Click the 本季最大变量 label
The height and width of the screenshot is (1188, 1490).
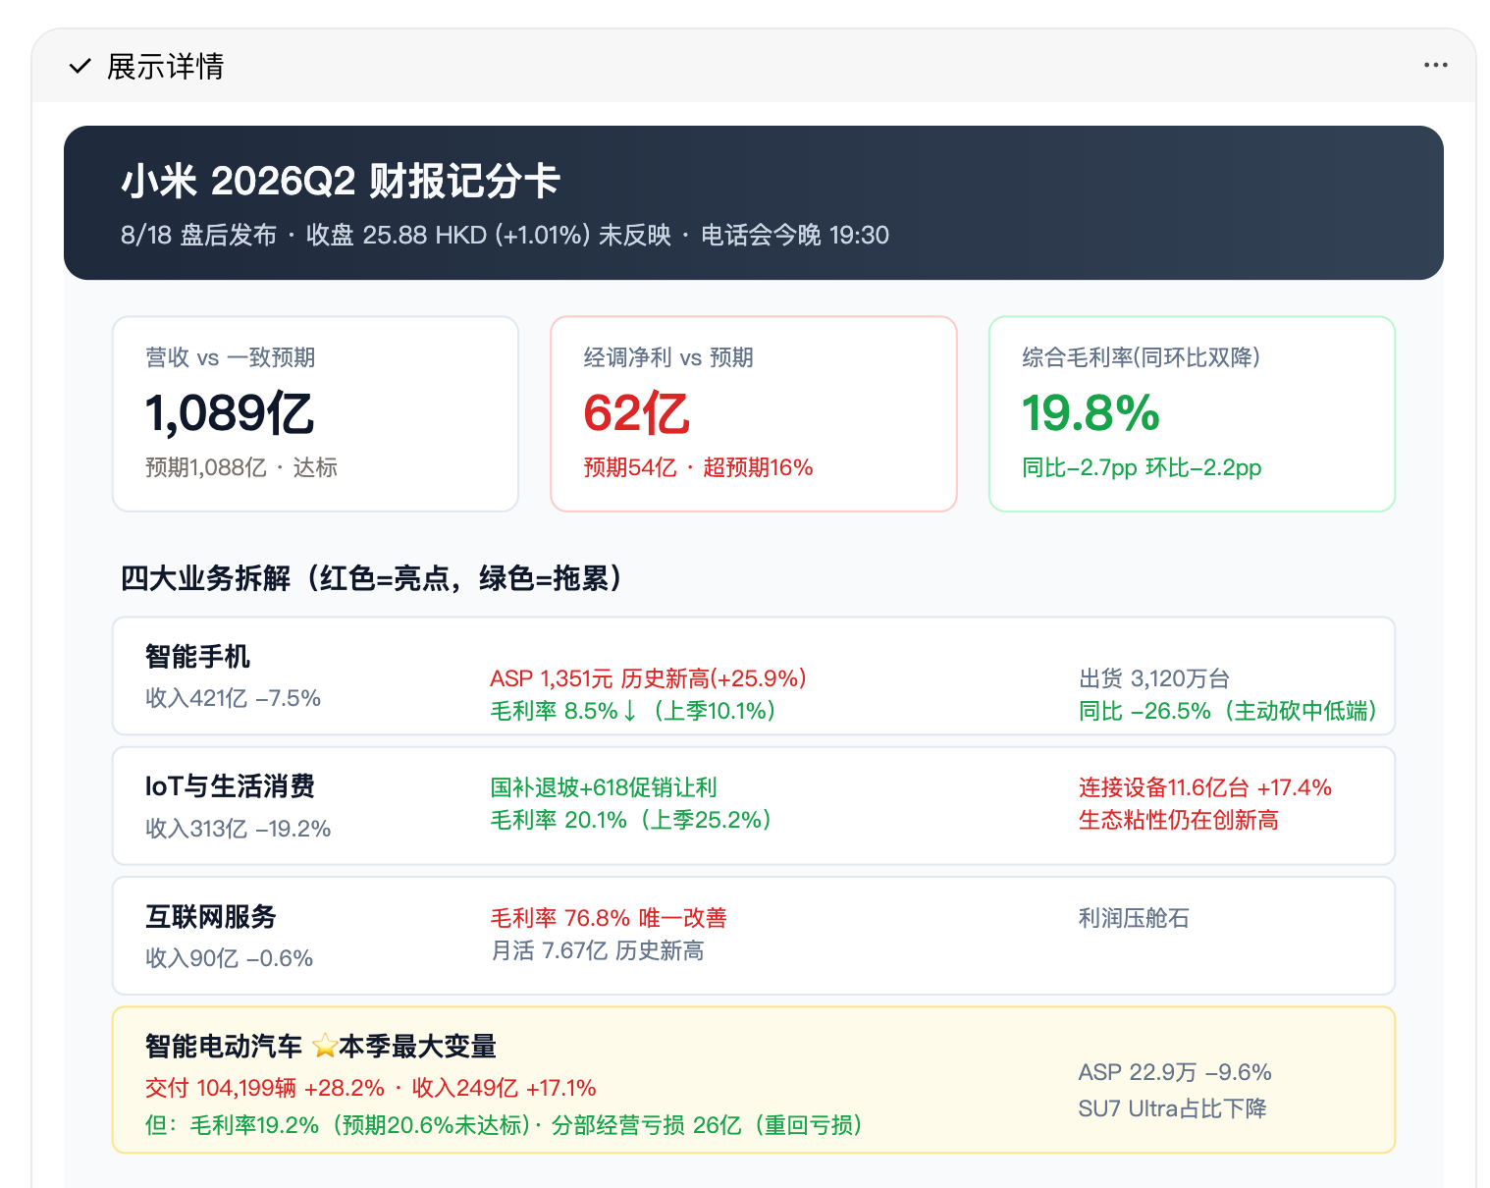click(x=418, y=1047)
